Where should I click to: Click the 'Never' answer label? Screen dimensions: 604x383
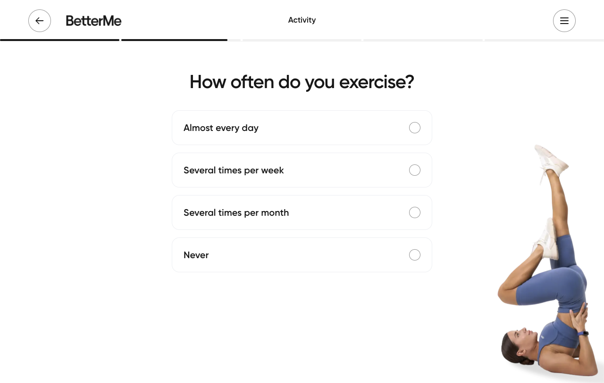(x=196, y=255)
